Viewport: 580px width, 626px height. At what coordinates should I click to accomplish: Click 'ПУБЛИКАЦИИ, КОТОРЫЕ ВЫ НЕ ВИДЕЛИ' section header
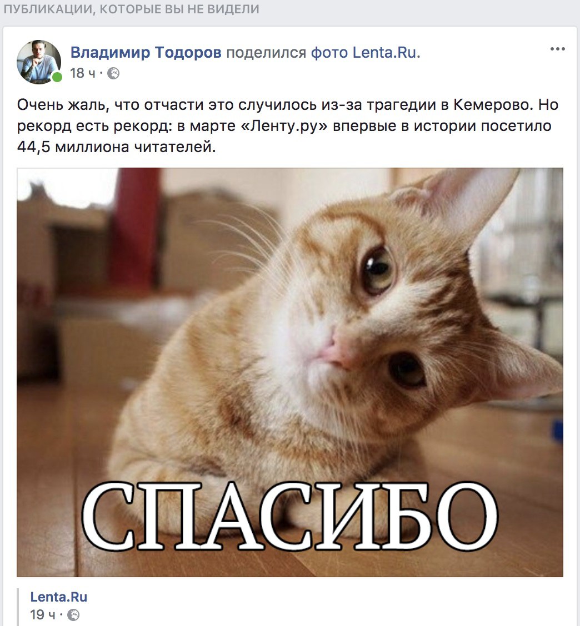pos(132,9)
